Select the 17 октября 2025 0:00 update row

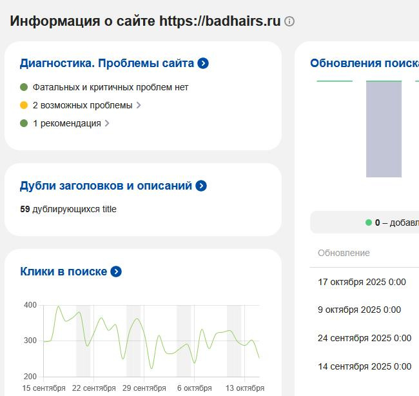pyautogui.click(x=362, y=282)
